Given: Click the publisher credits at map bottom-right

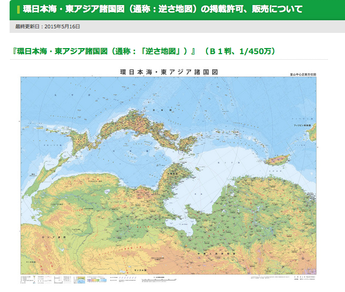Looking at the screenshot, I should click(303, 279).
